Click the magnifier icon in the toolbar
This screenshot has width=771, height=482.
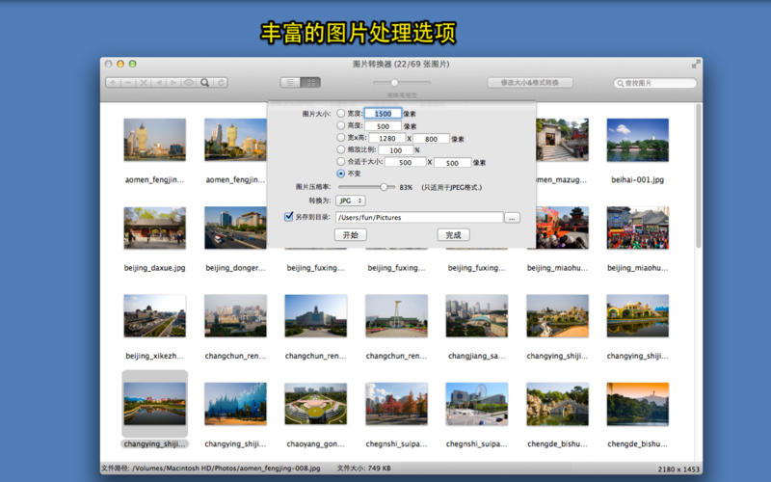point(204,83)
